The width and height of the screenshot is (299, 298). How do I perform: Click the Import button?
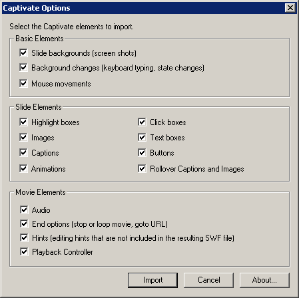tap(152, 280)
